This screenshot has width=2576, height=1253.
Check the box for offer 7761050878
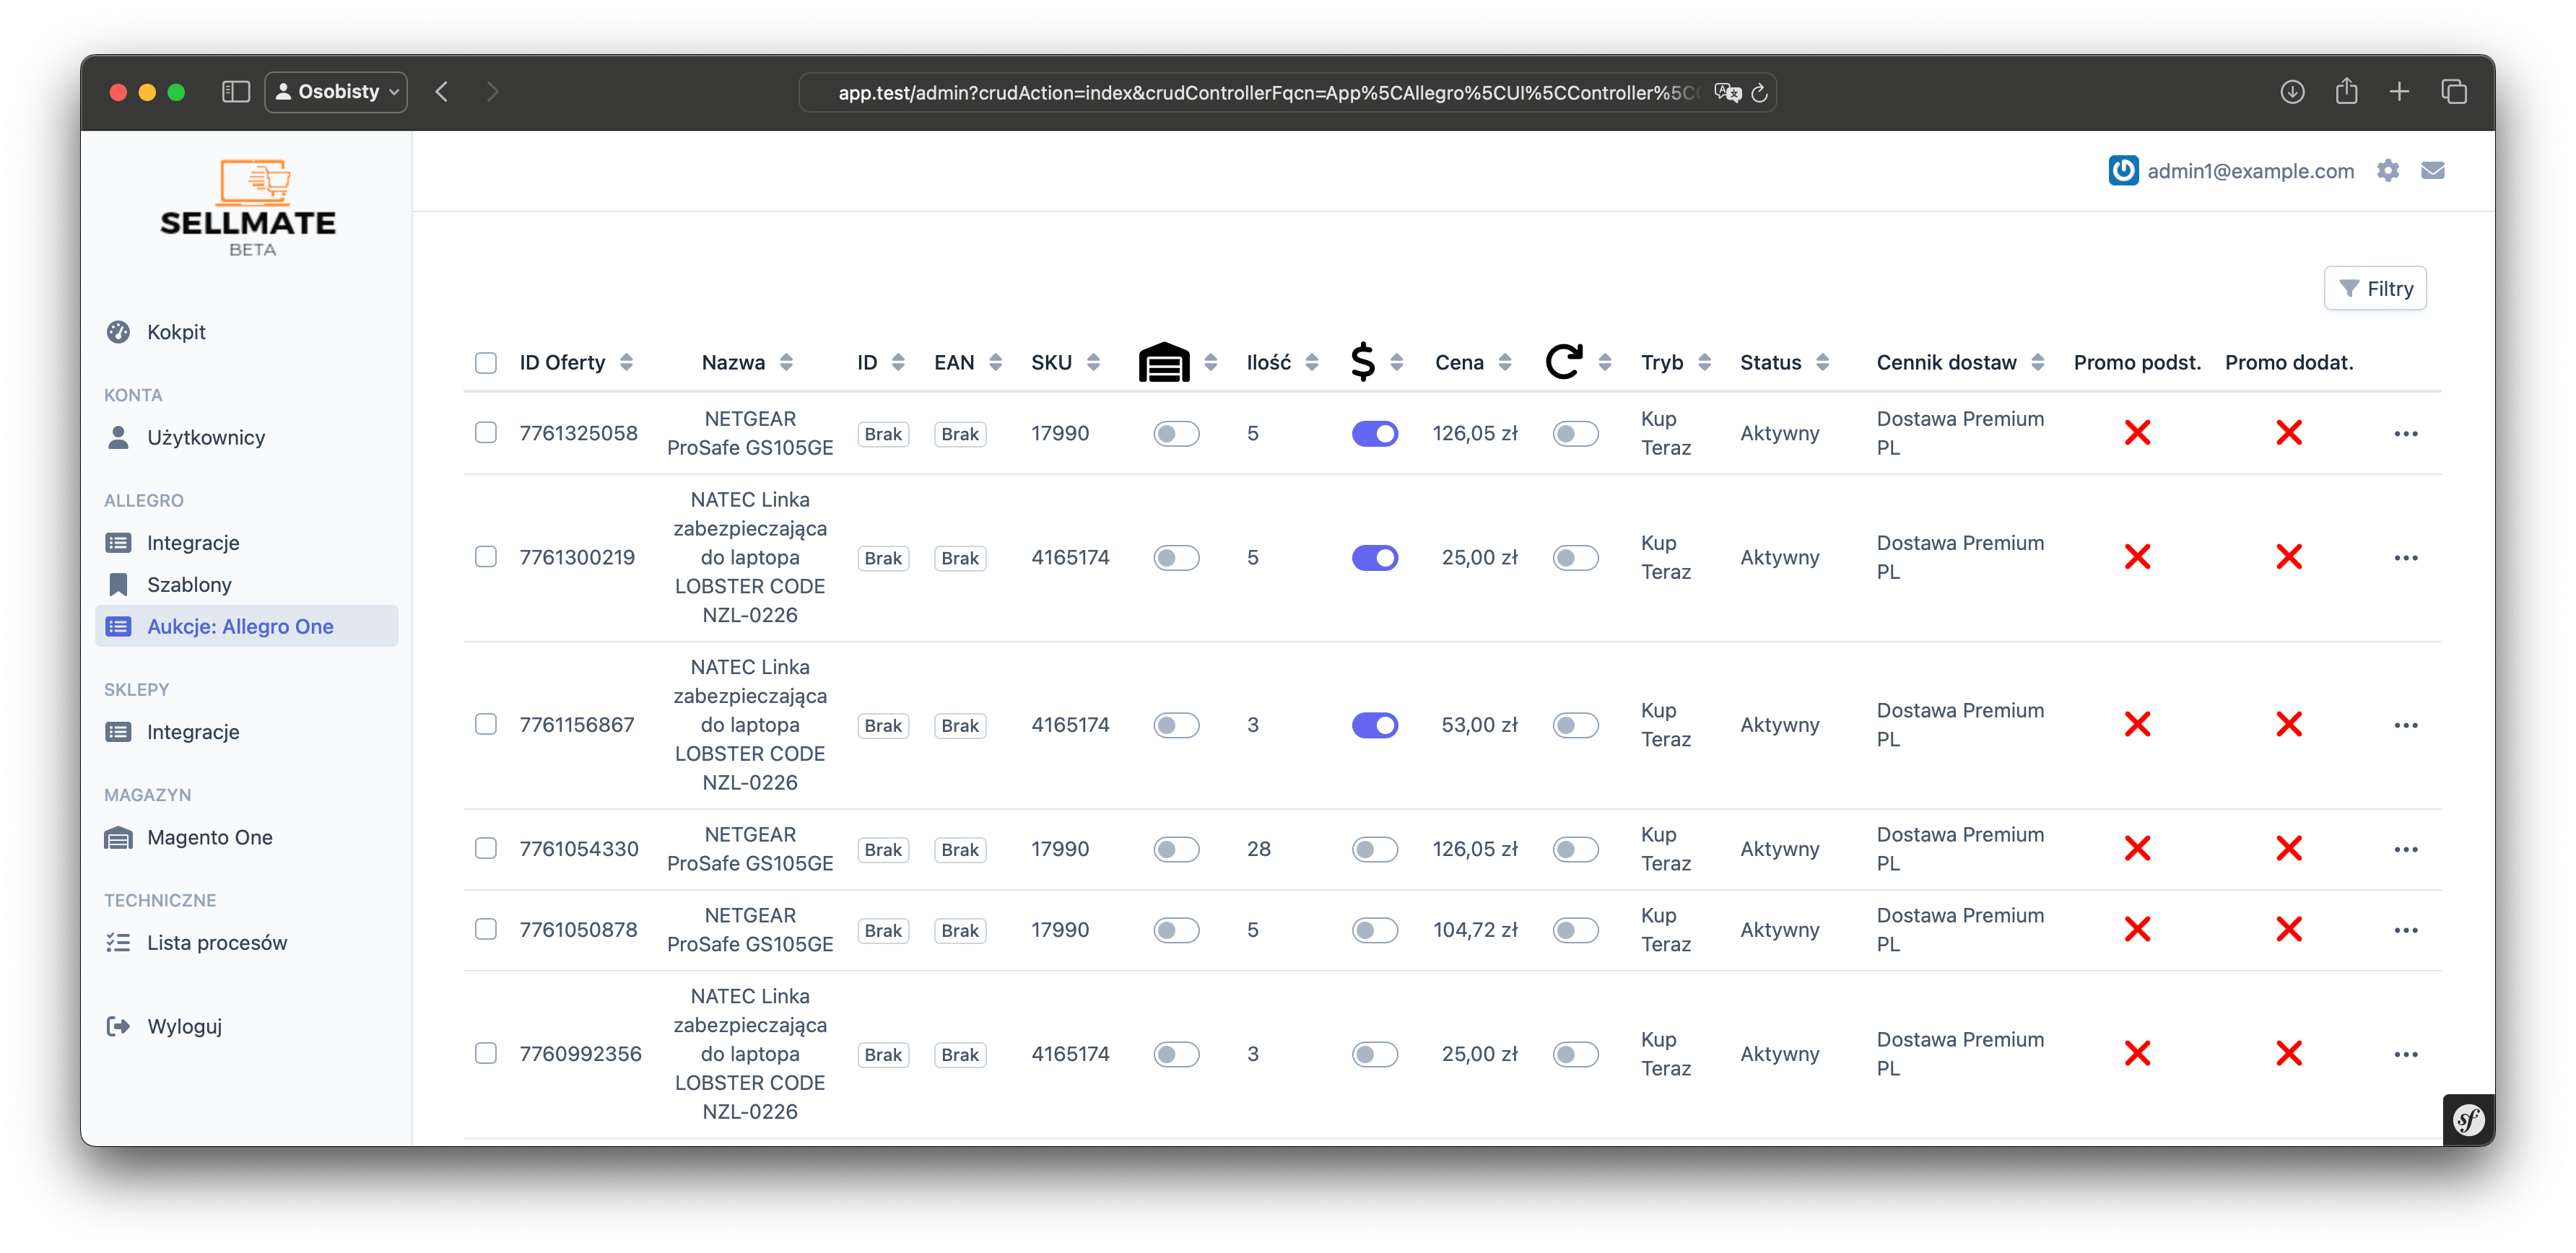tap(486, 929)
